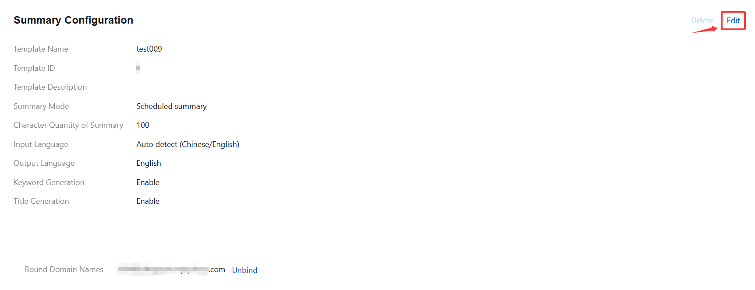Viewport: 755px width, 290px height.
Task: Unbind the bound domain name
Action: click(x=245, y=270)
